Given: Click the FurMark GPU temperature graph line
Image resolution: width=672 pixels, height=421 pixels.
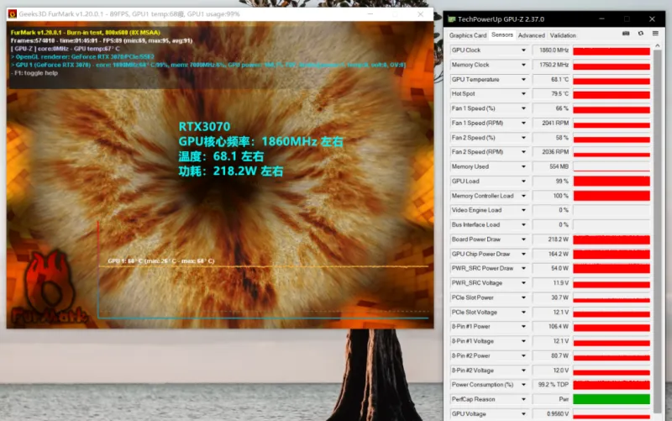Looking at the screenshot, I should tap(264, 266).
